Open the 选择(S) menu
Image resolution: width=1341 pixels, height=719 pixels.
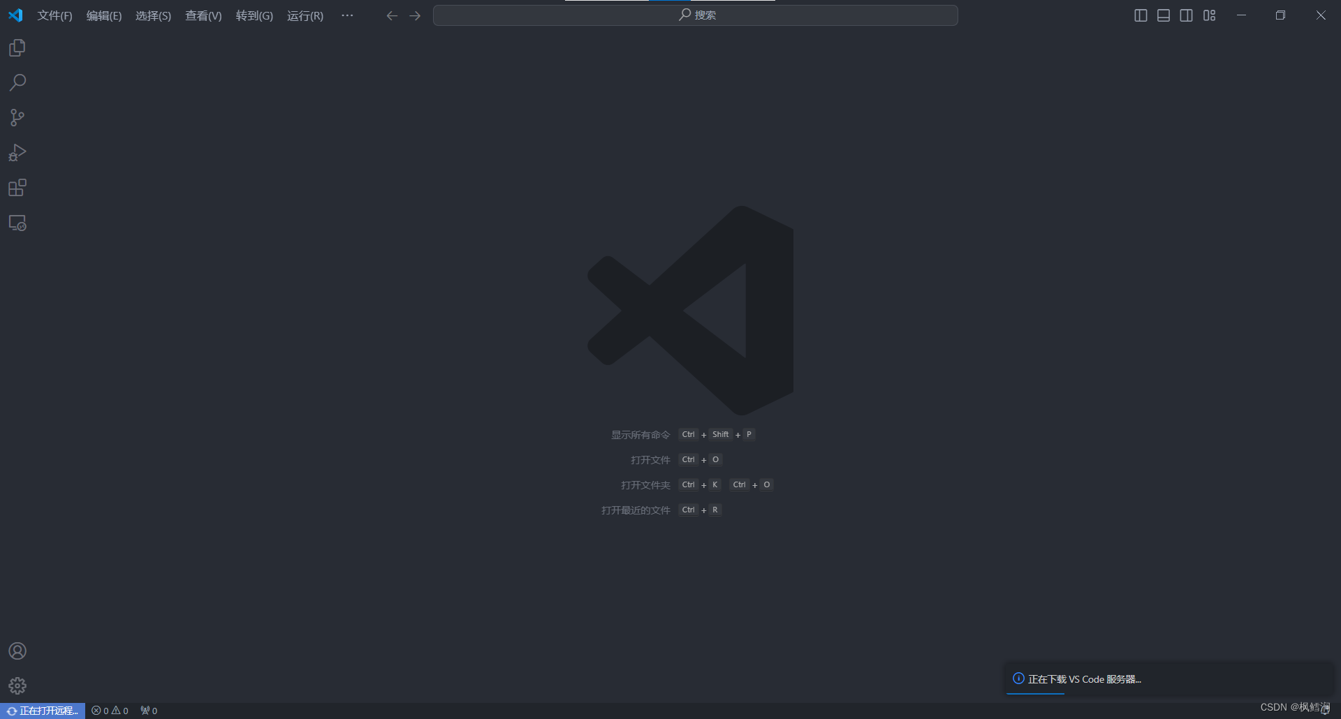(153, 15)
